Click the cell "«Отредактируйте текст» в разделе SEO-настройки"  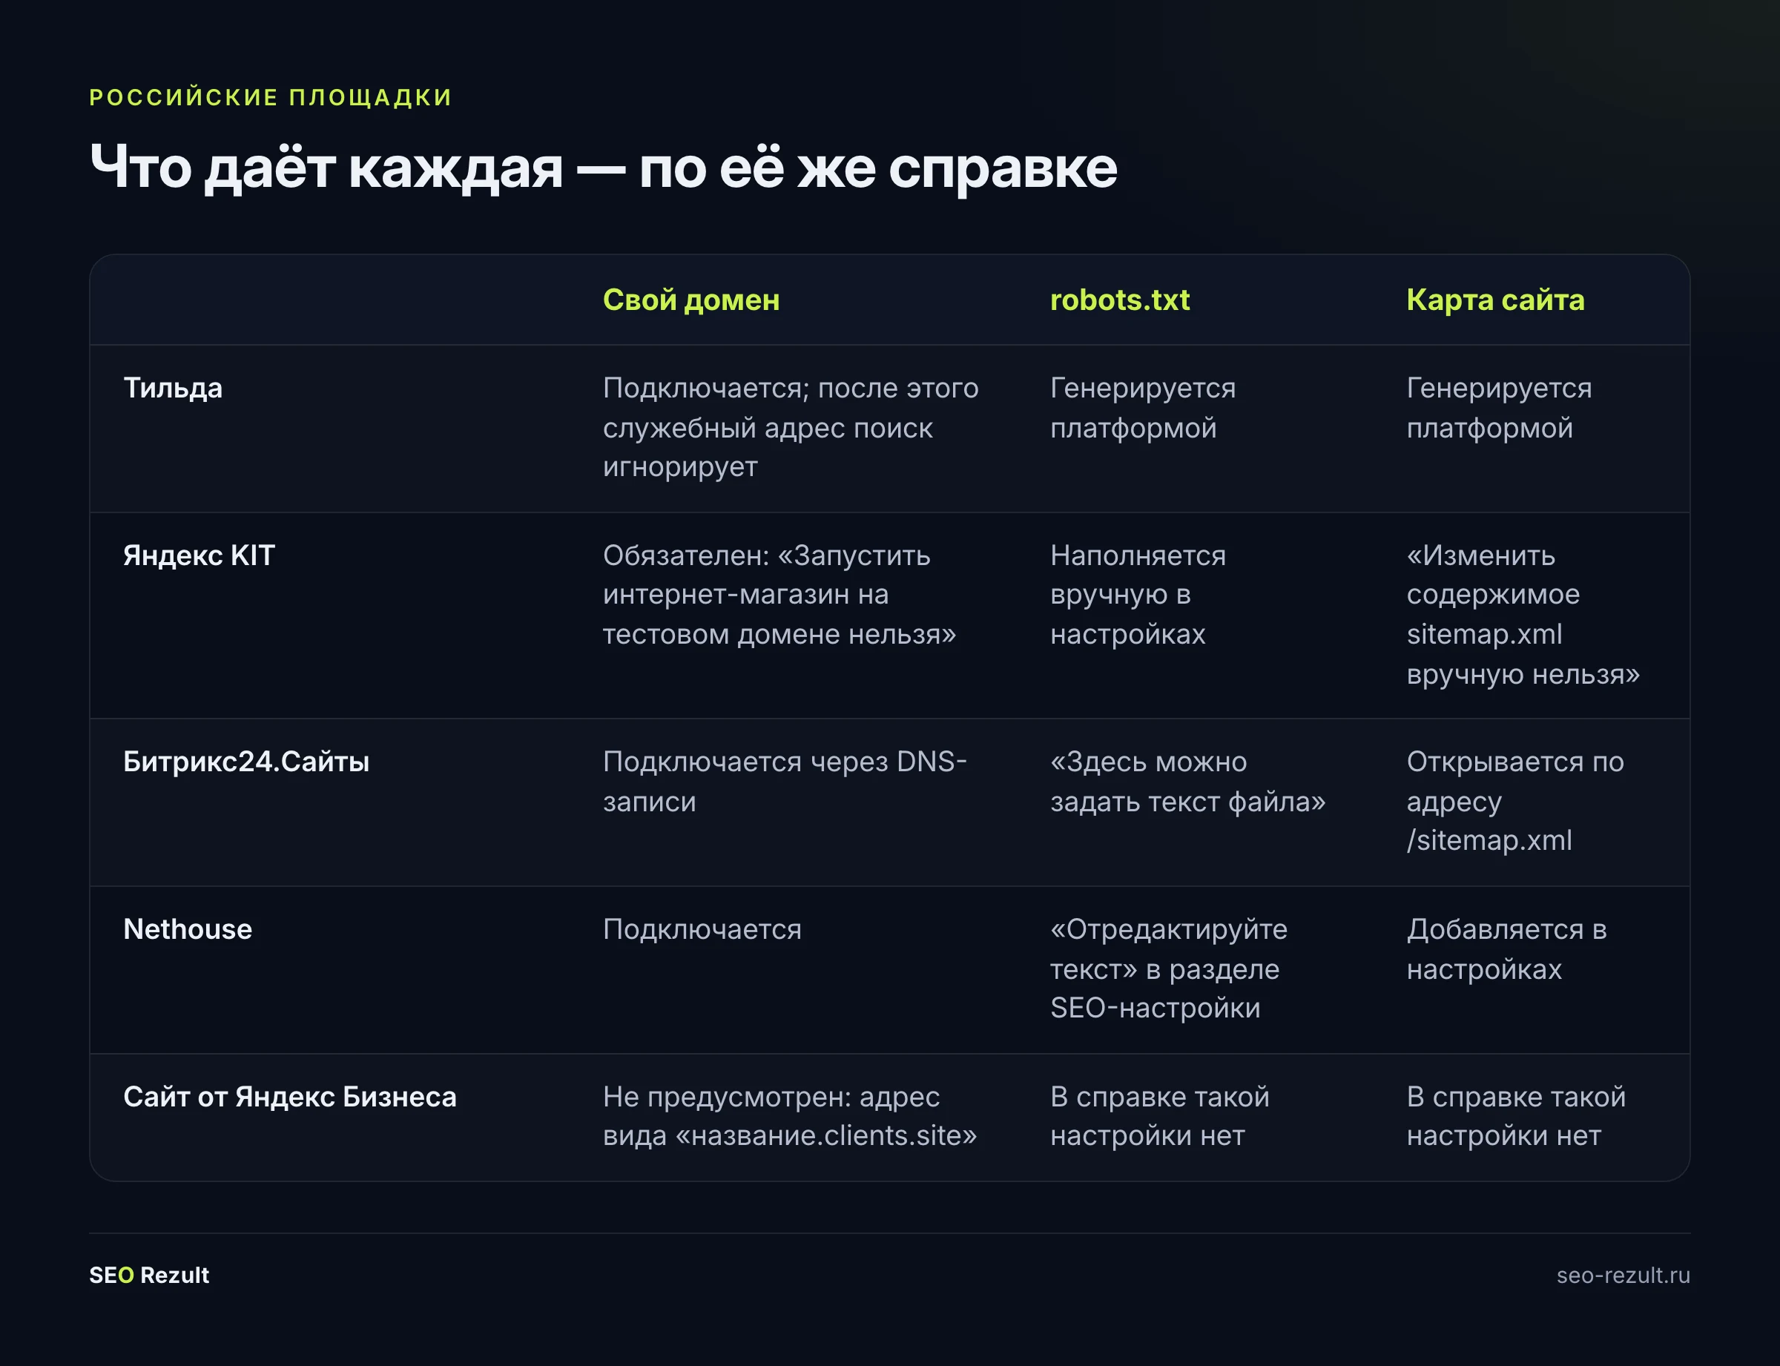pos(1169,969)
